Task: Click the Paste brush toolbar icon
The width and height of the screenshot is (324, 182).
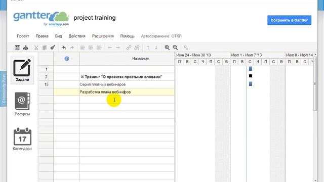Action: pyautogui.click(x=53, y=48)
